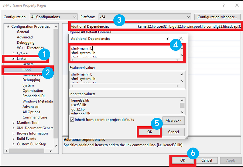
Task: Select the Additional Dependencies property row
Action: [155, 26]
